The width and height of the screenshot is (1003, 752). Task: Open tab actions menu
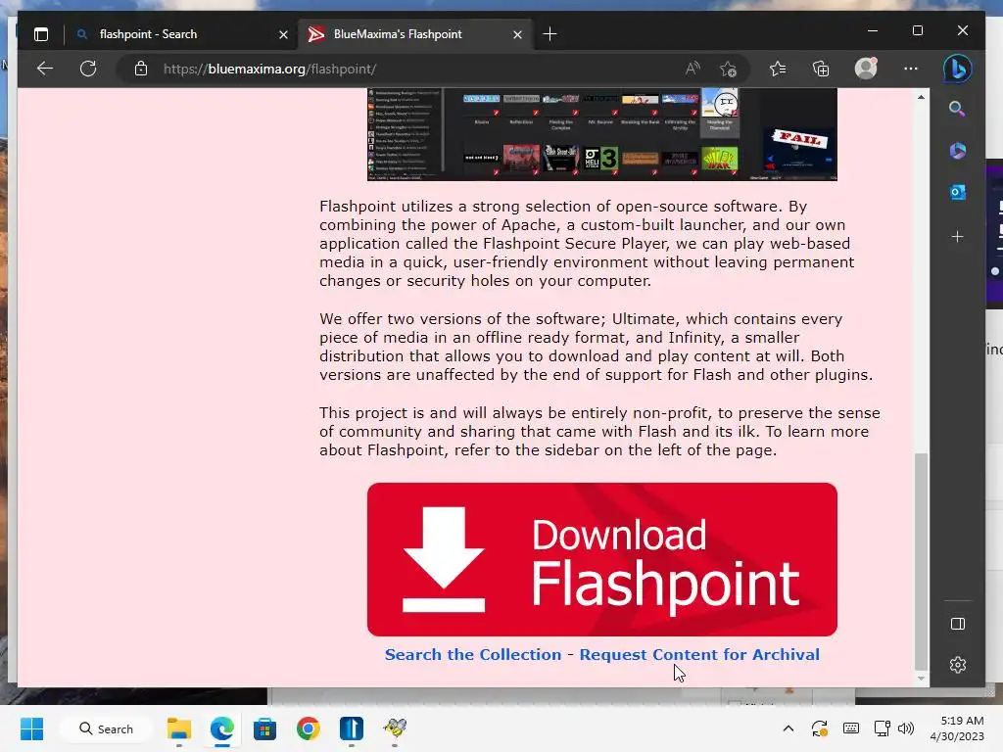[41, 34]
